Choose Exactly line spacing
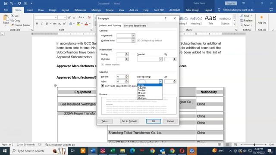This screenshot has width=276, height=155. [150, 96]
